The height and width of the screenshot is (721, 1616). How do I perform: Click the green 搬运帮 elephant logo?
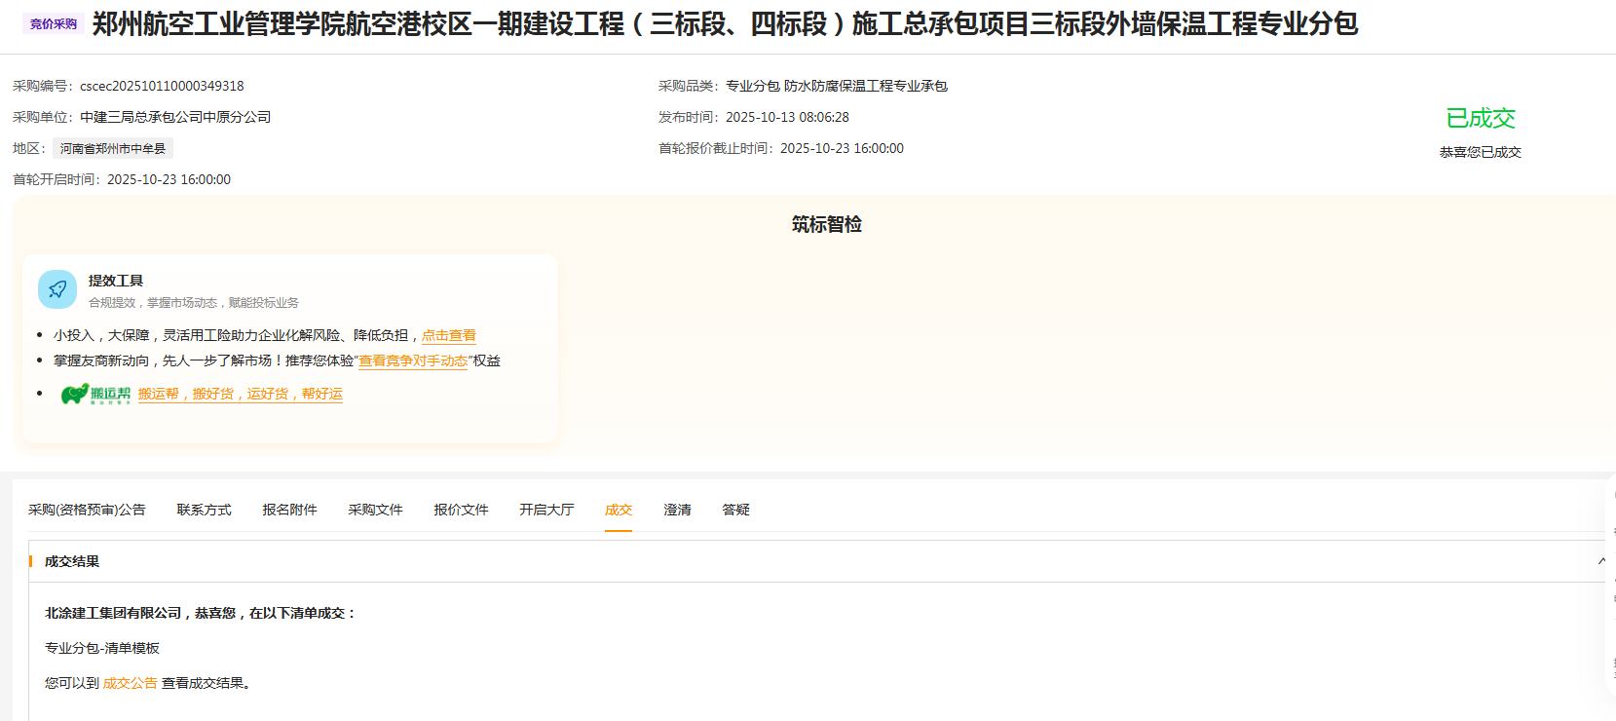[x=94, y=395]
